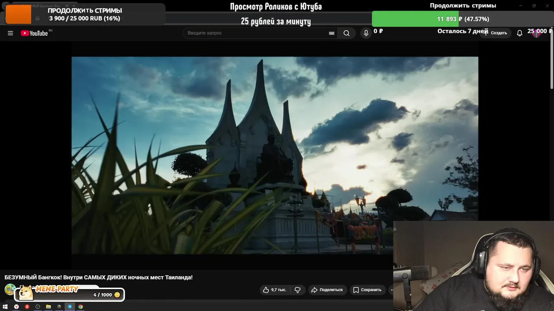Open the red Яндекс taskbar icon
Image resolution: width=554 pixels, height=311 pixels.
(x=27, y=307)
